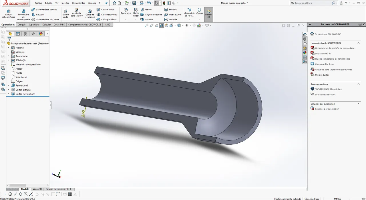Click the Vaciado shell tool
This screenshot has height=200, width=366.
(147, 19)
